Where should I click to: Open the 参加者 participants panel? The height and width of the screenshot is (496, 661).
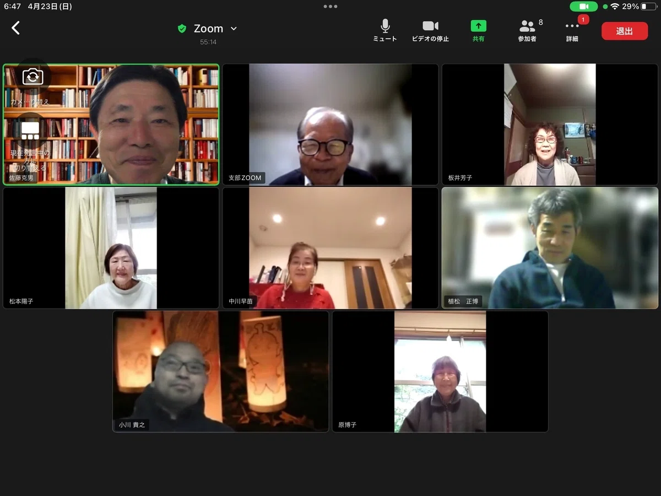(528, 31)
